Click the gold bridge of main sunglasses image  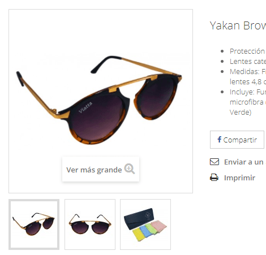click(132, 82)
